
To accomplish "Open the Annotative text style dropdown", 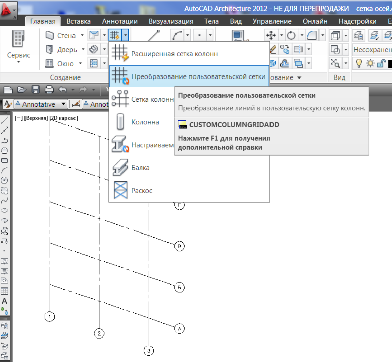I will click(x=63, y=104).
